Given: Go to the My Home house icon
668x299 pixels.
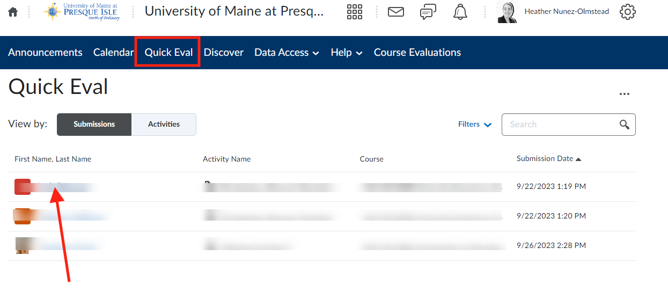Looking at the screenshot, I should [13, 12].
